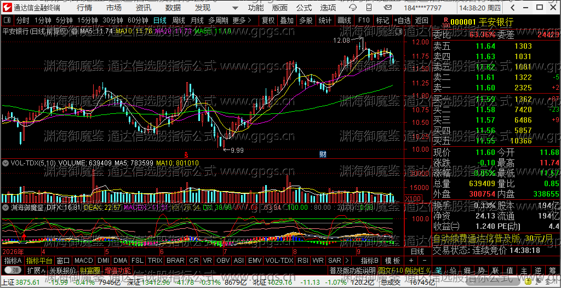Click the 上证 index value 3875.61
This screenshot has width=561, height=288.
pyautogui.click(x=27, y=283)
